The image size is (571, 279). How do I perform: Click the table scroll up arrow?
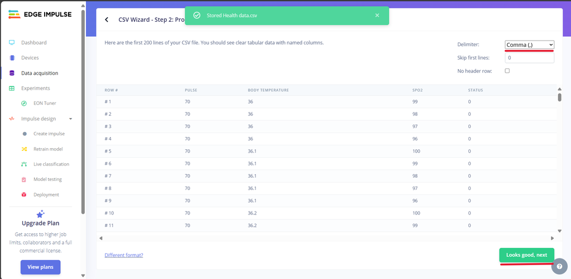(x=560, y=89)
